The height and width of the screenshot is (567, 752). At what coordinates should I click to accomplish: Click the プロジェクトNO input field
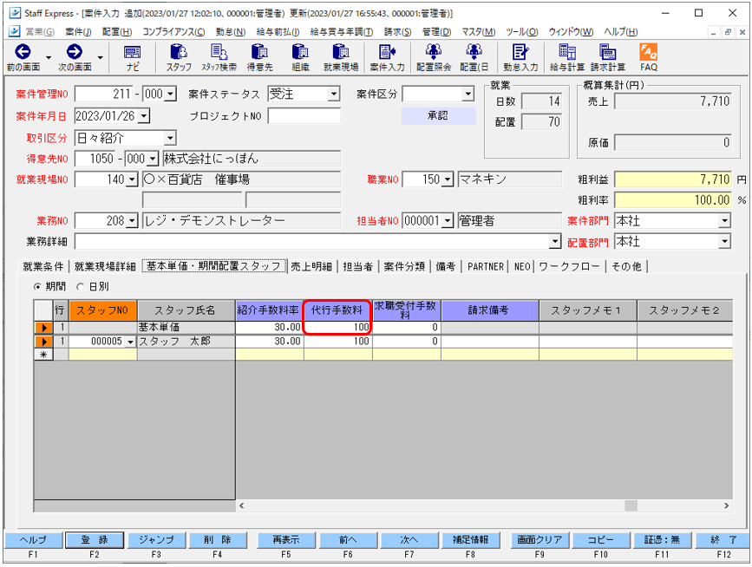click(x=304, y=115)
